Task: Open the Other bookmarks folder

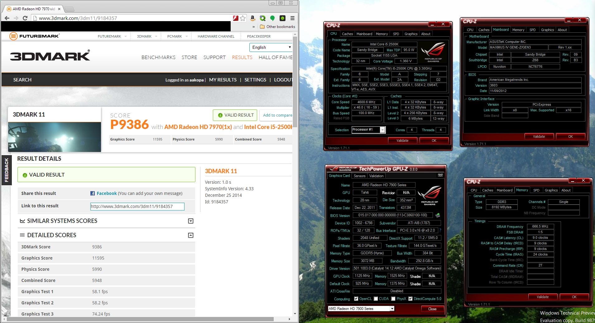Action: [x=277, y=27]
